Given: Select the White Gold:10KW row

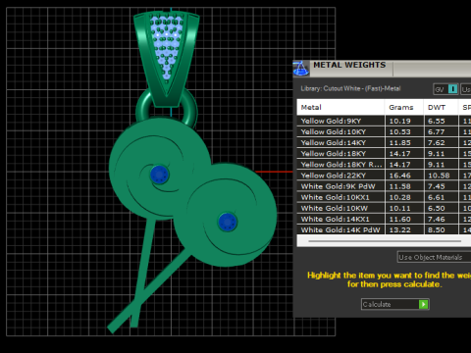Looking at the screenshot, I should (384, 208).
